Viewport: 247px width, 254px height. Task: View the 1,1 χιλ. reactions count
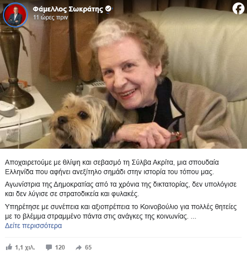point(25,248)
